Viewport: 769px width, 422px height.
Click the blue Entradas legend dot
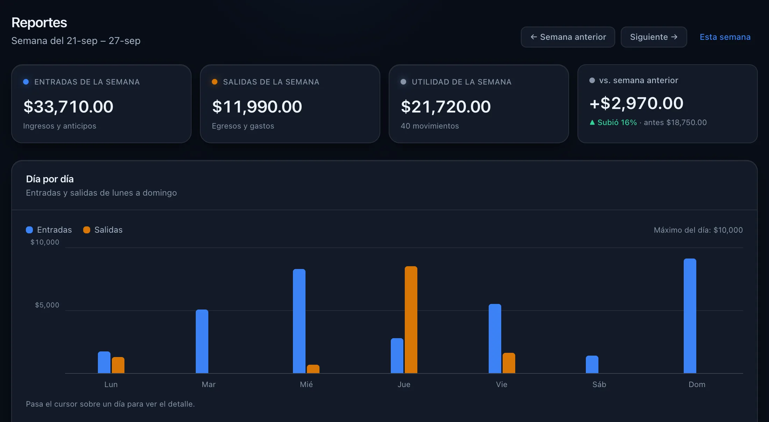[x=29, y=230]
